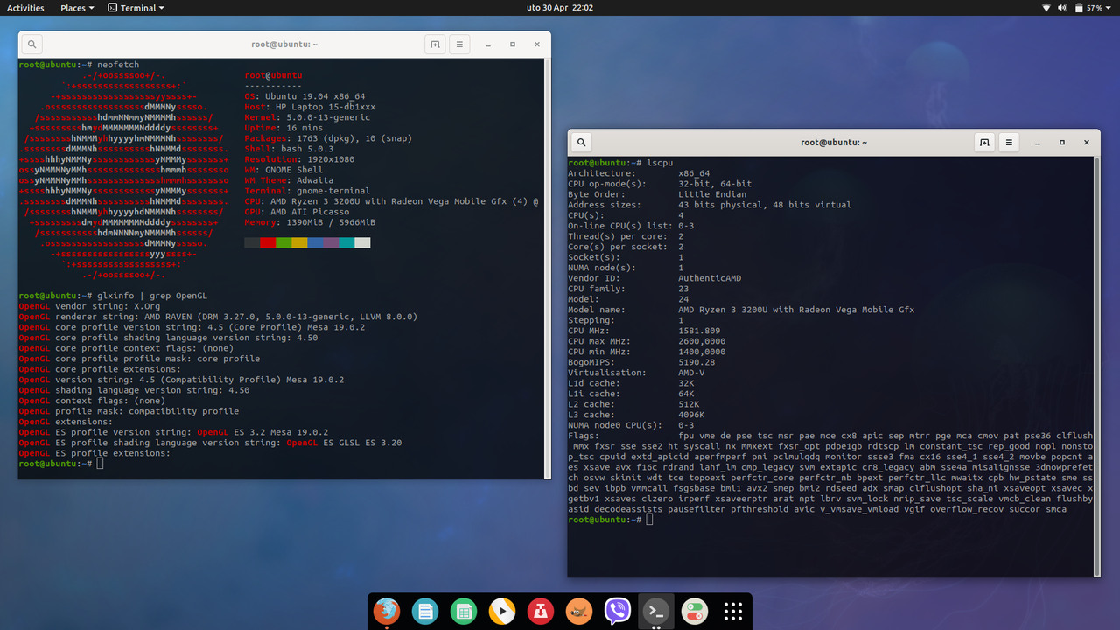The width and height of the screenshot is (1120, 630).
Task: Click the Show Applications grid button
Action: pyautogui.click(x=732, y=612)
